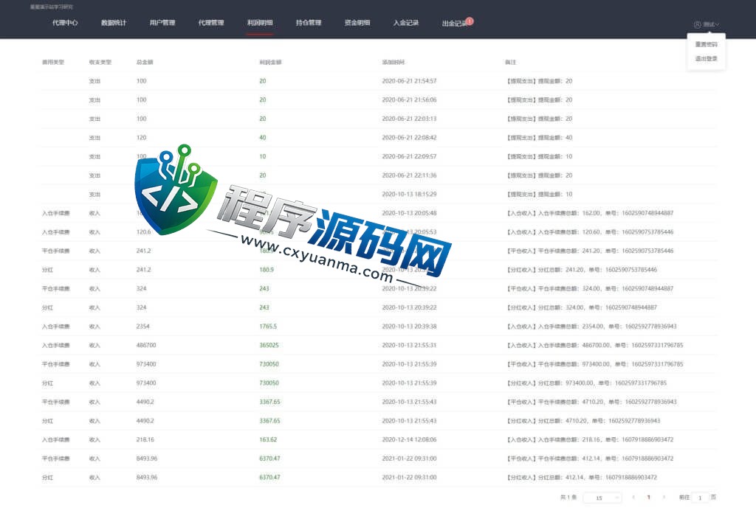Click profit value 40 in green
The width and height of the screenshot is (756, 516).
point(263,138)
